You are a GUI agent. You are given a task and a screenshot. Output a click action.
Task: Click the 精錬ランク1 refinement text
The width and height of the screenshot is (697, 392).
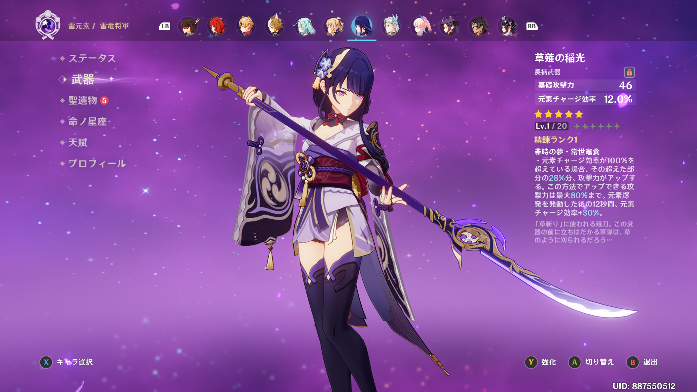(556, 140)
